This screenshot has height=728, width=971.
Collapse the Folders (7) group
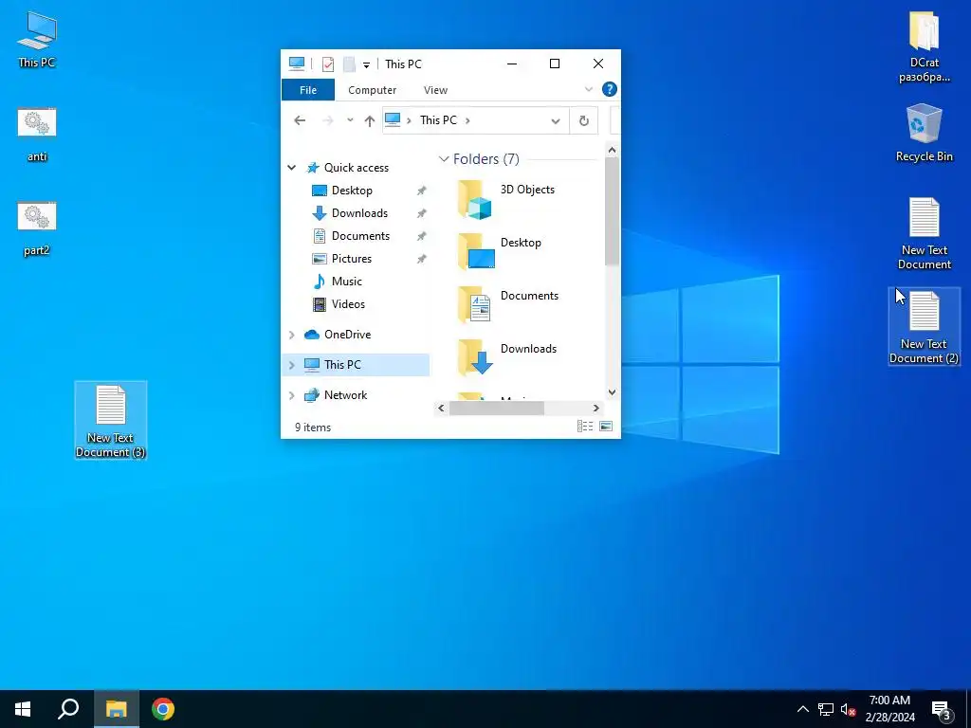pos(444,159)
